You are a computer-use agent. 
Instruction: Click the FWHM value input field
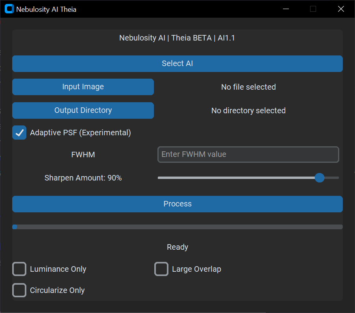coord(248,155)
